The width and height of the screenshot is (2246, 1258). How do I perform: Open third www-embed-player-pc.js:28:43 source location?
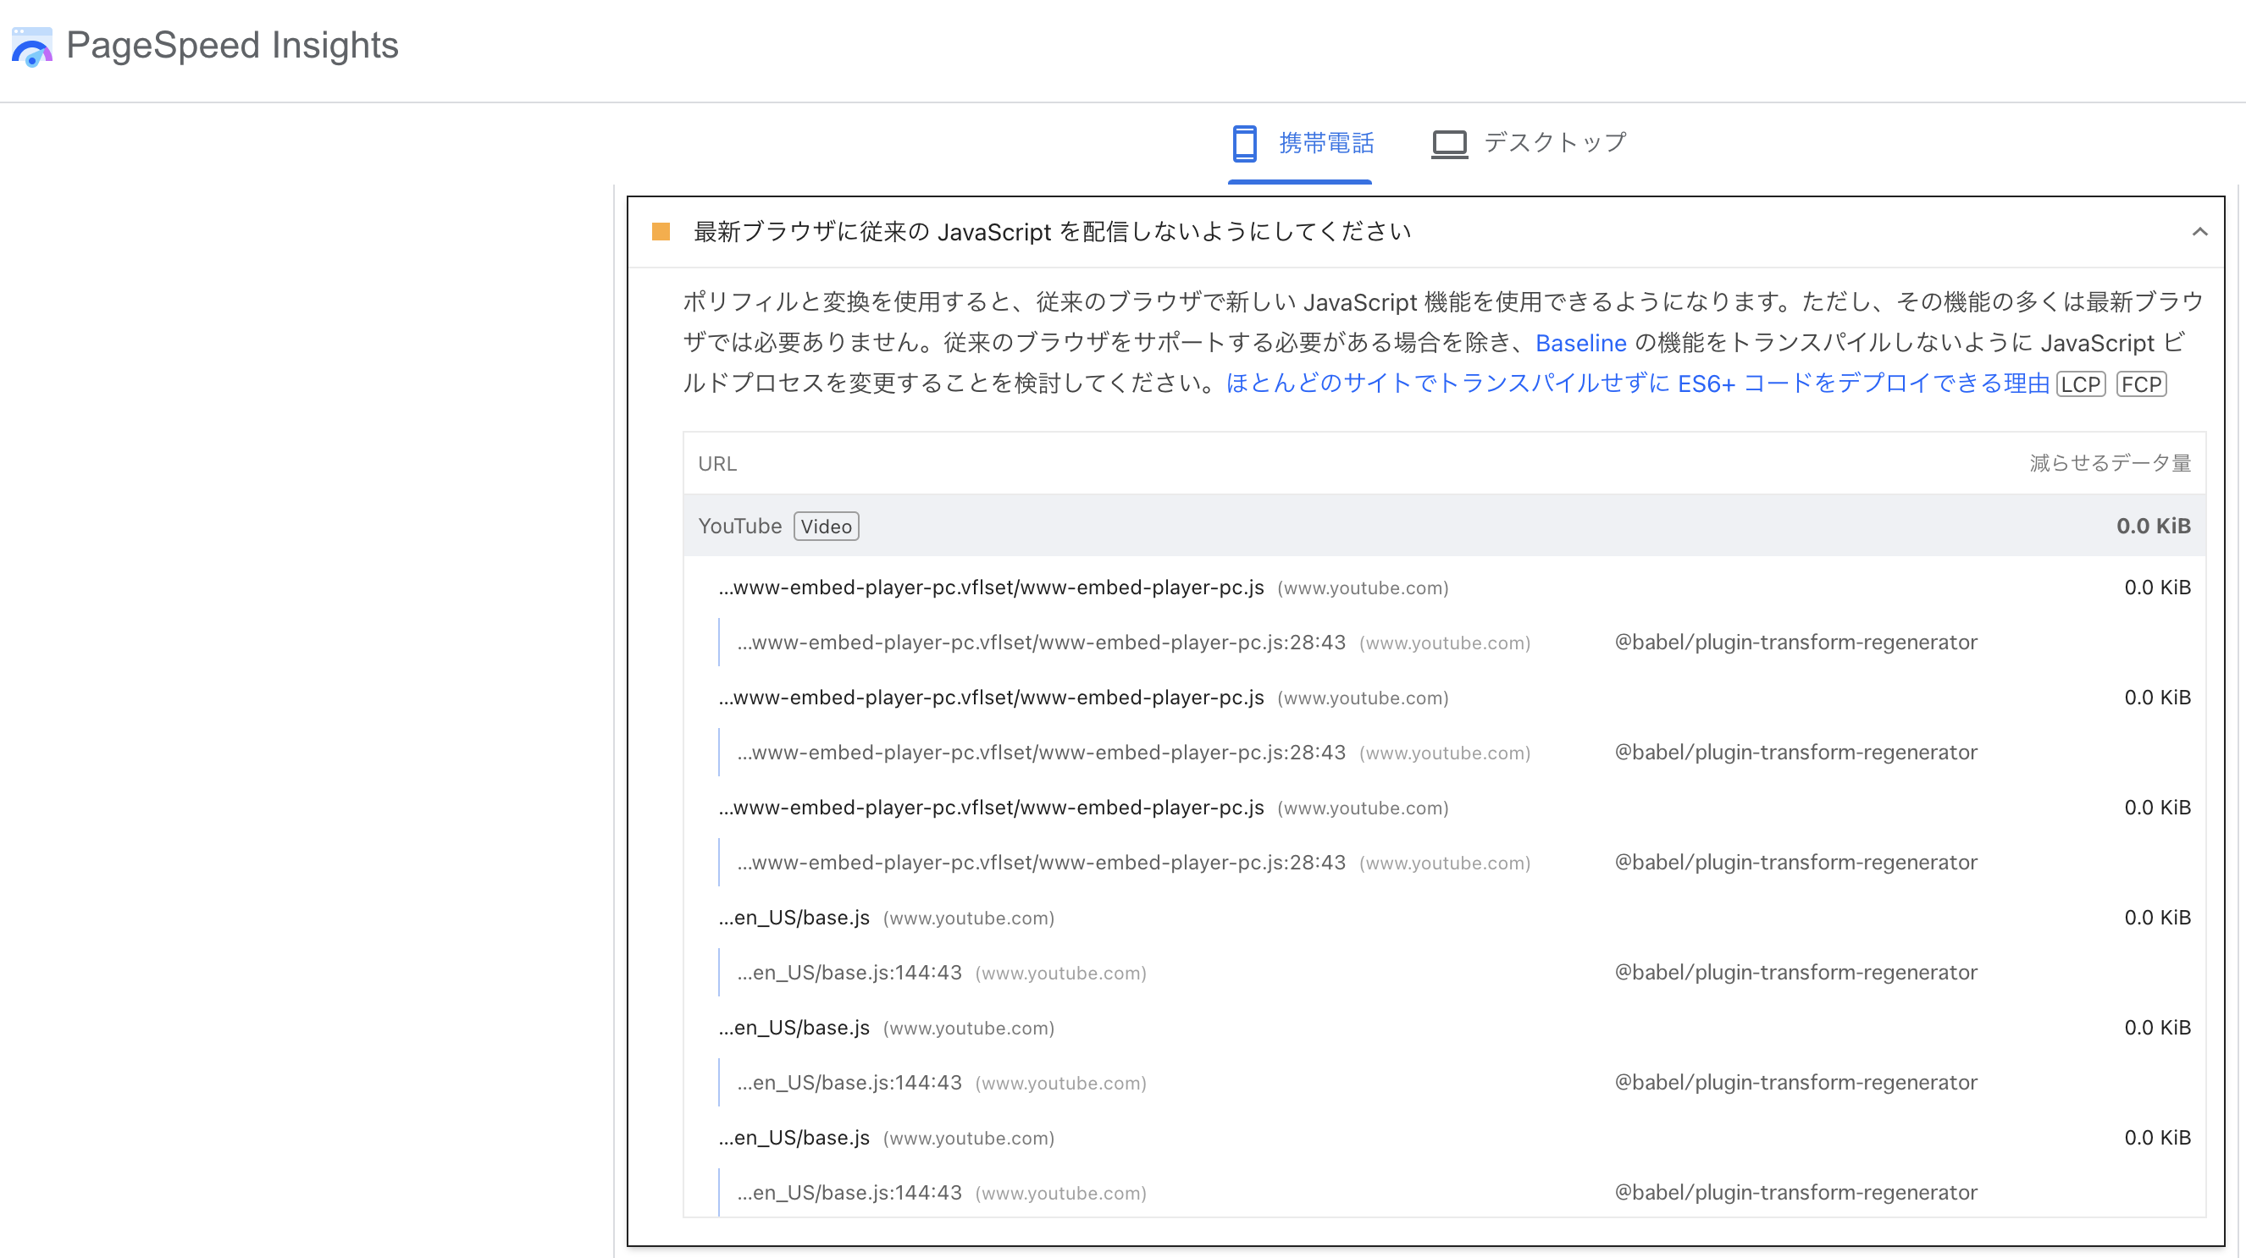(x=1041, y=862)
